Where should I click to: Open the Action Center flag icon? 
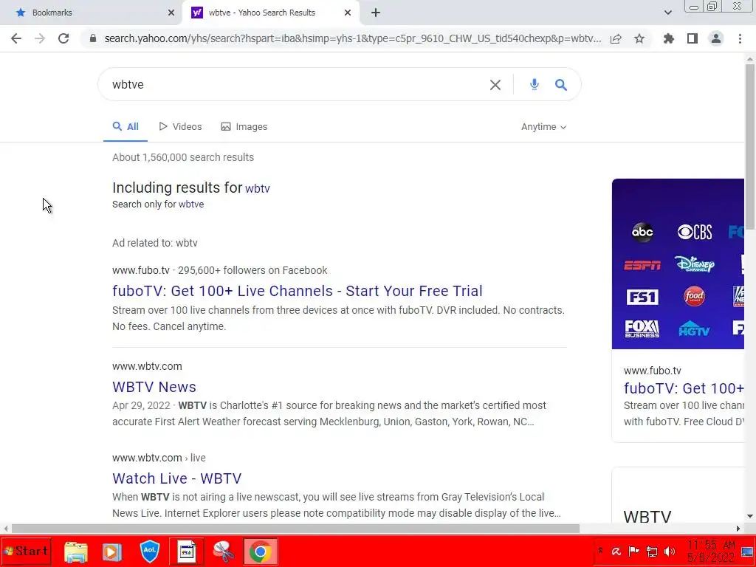[x=634, y=551]
